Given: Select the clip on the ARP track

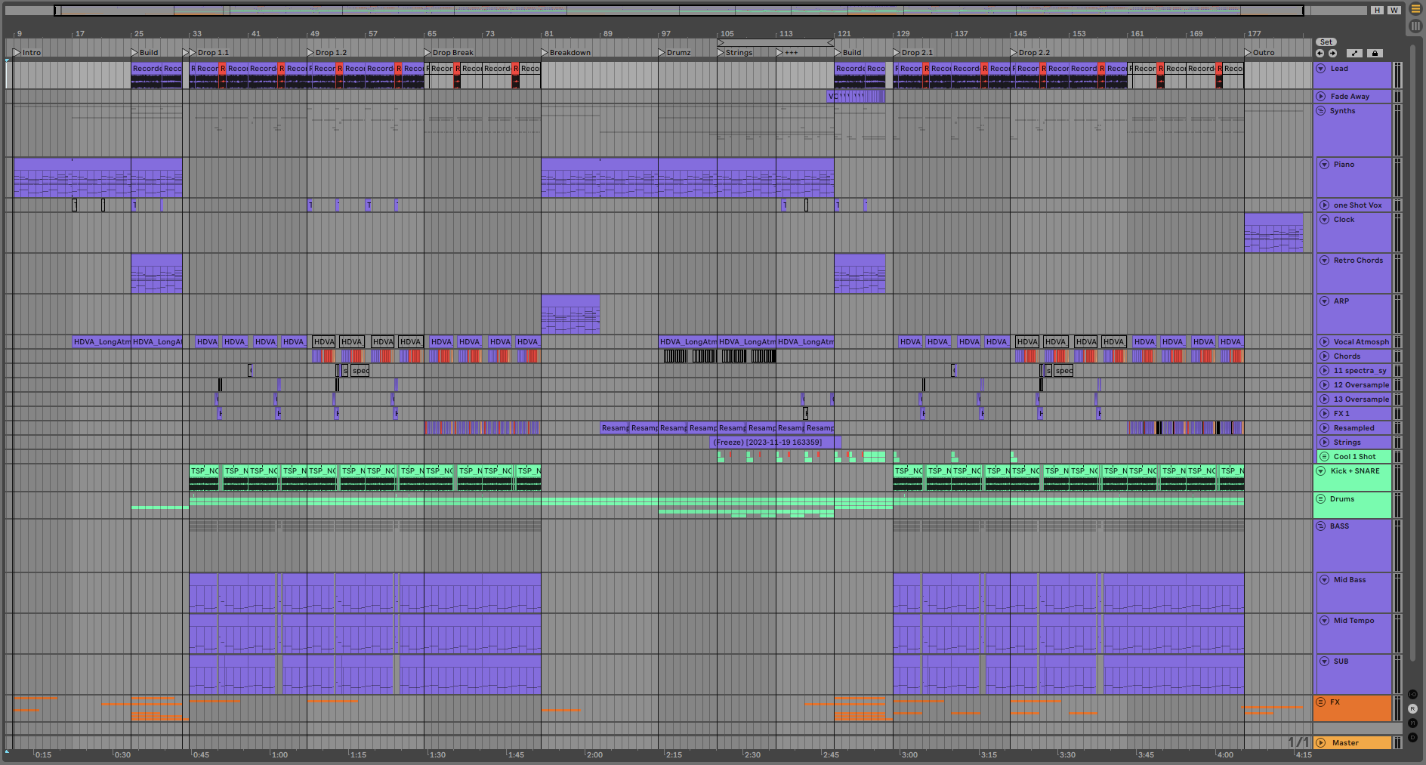Looking at the screenshot, I should pyautogui.click(x=570, y=314).
